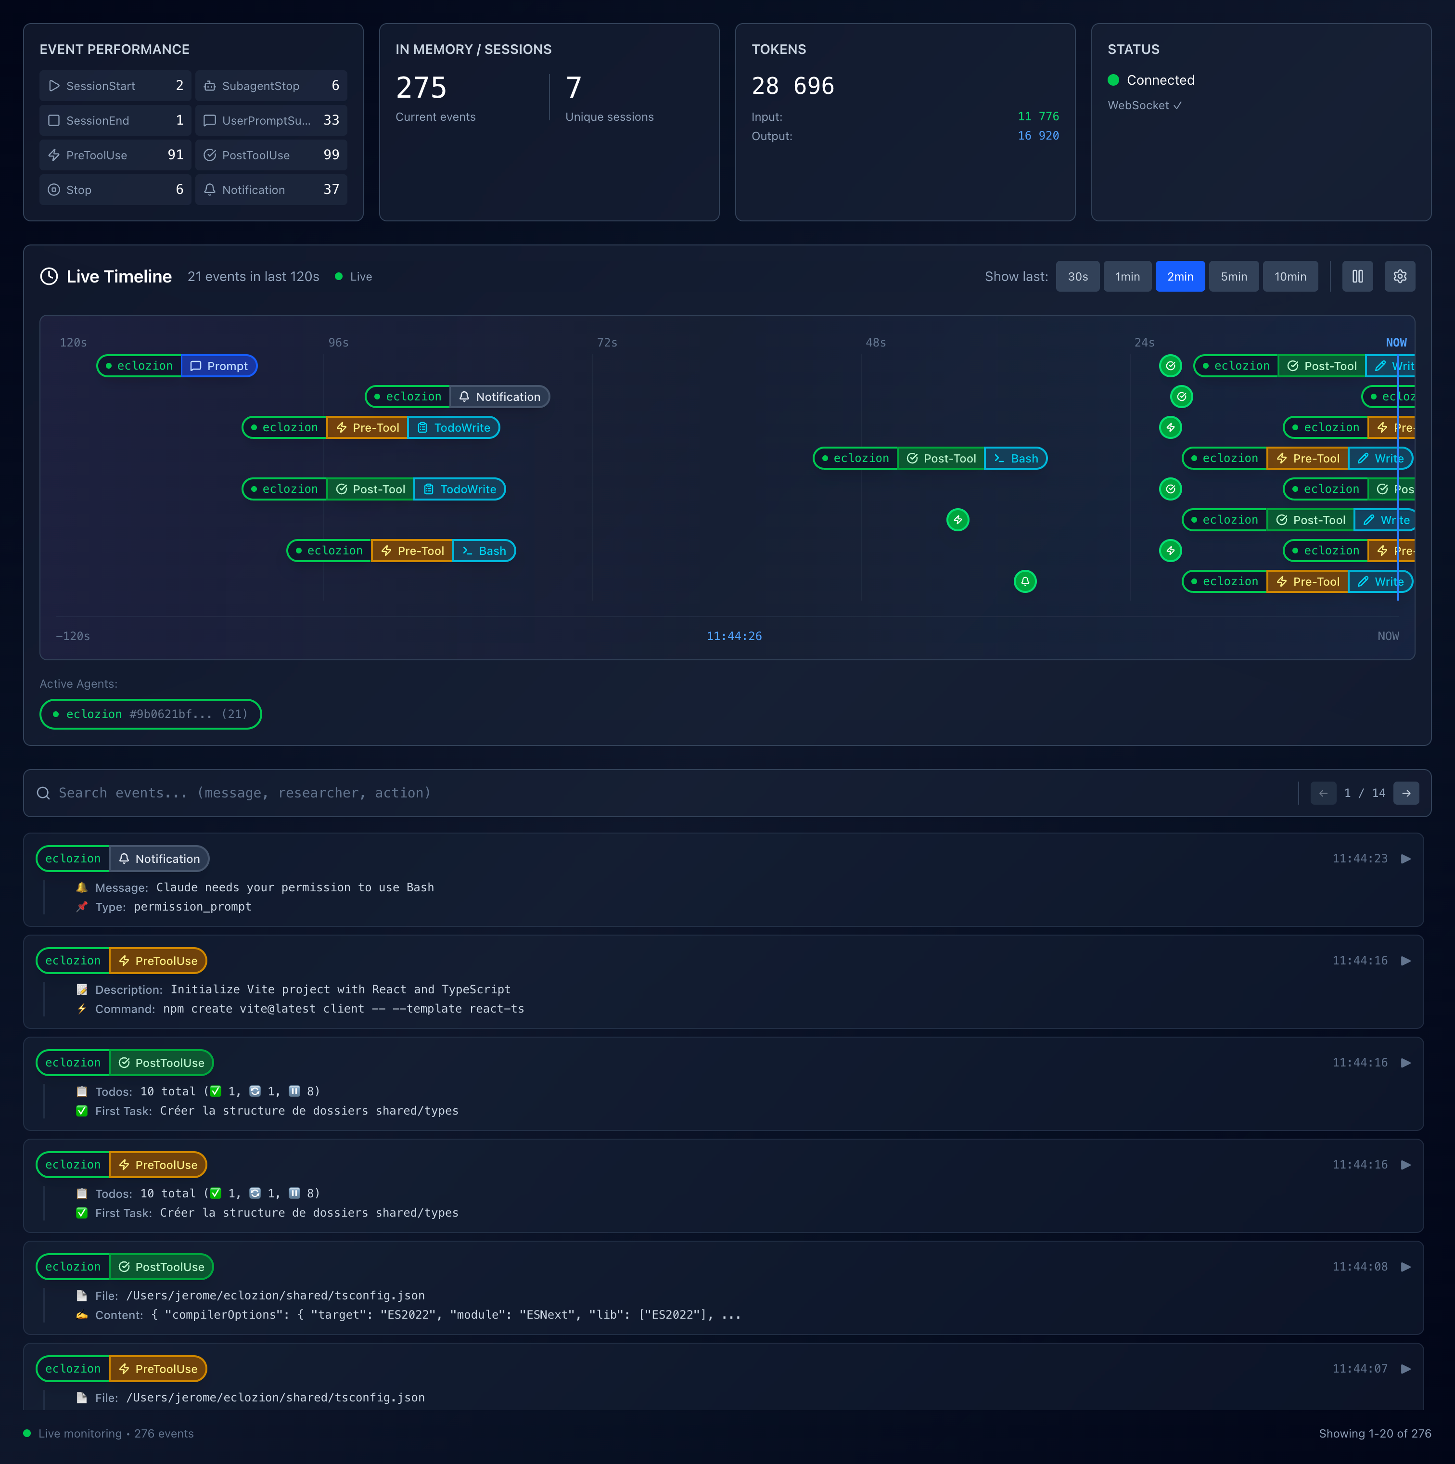
Task: Filter by SessionEnd events
Action: [x=115, y=120]
